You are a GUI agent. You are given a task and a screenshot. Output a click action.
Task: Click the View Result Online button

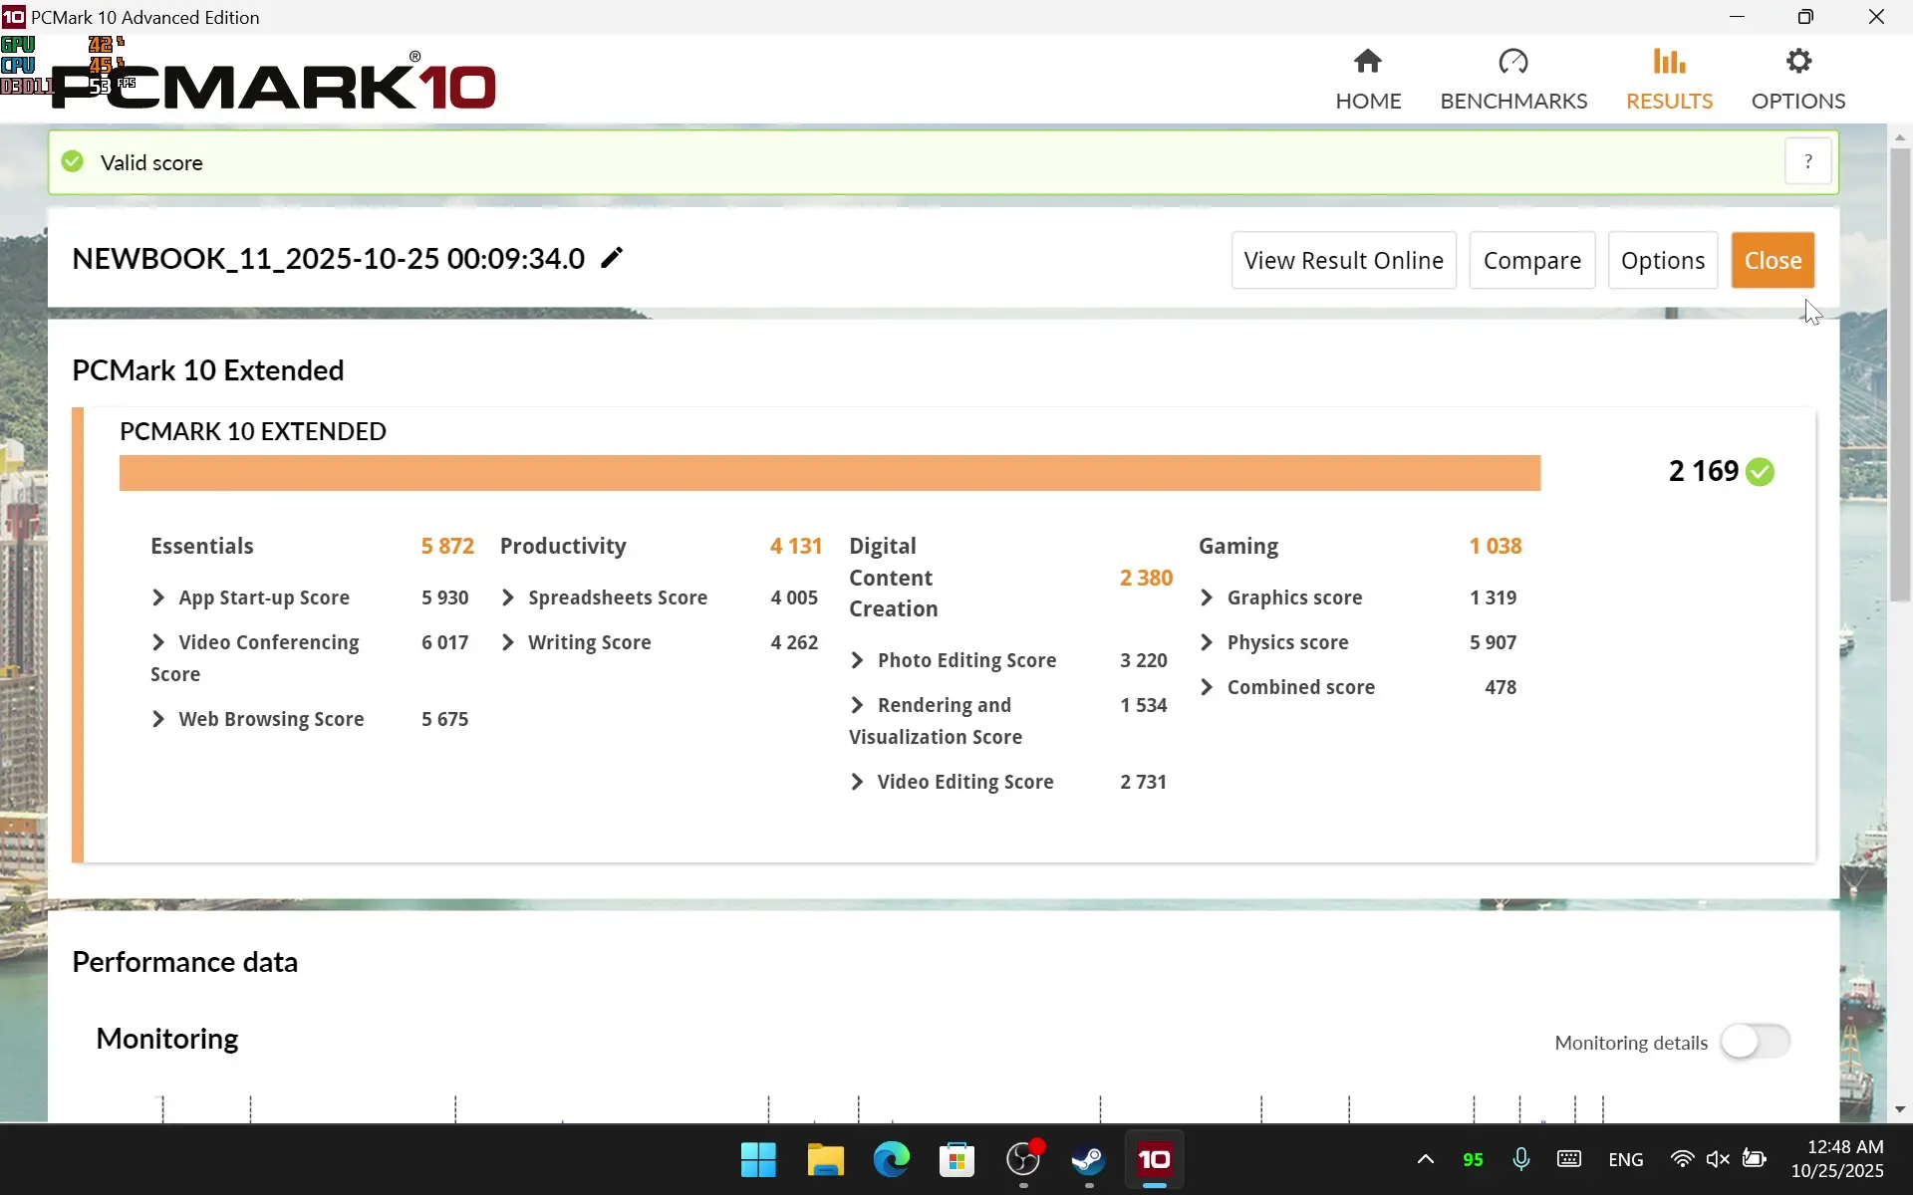1343,261
